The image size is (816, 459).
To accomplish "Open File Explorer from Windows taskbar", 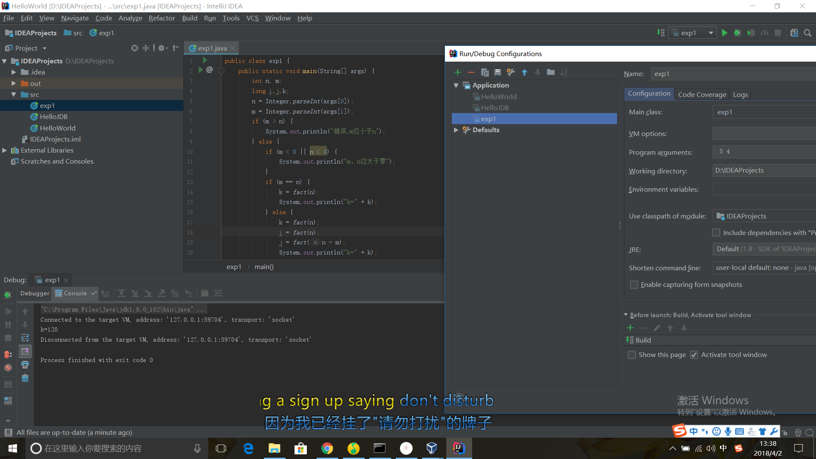I will (274, 448).
